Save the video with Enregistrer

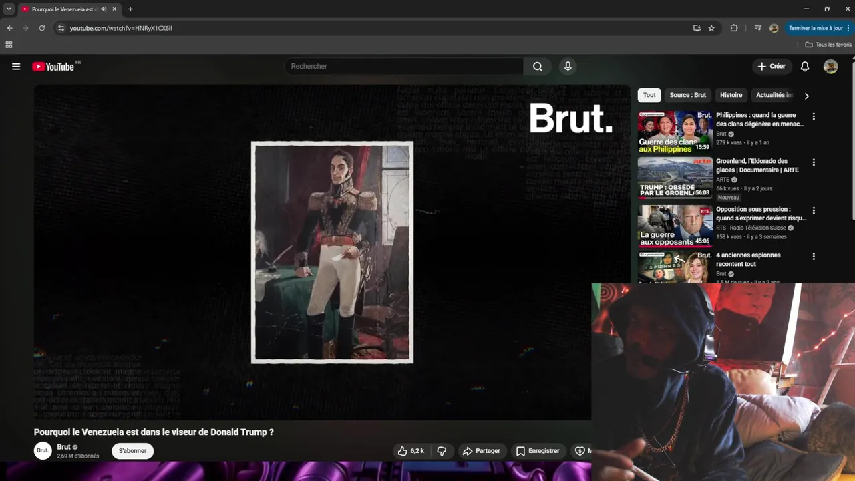[x=538, y=451]
